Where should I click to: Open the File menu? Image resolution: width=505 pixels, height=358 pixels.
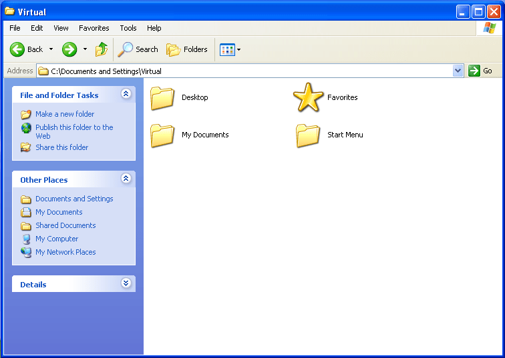(15, 28)
